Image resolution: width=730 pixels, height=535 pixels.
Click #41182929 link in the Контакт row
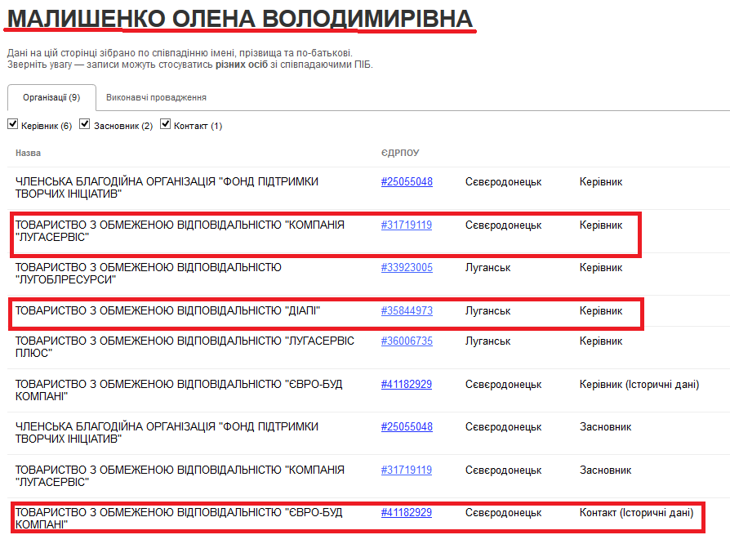pos(407,512)
